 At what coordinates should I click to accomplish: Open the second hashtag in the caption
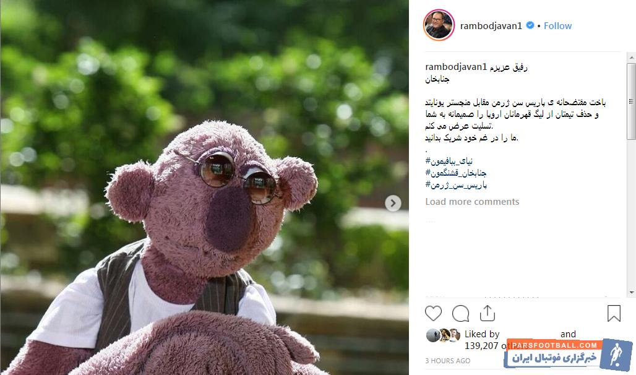[455, 173]
